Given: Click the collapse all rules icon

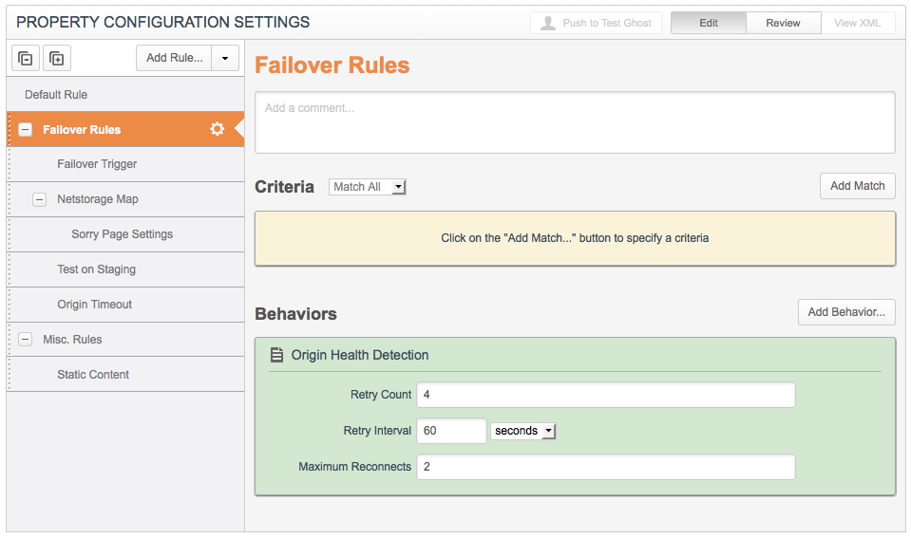Looking at the screenshot, I should click(26, 59).
